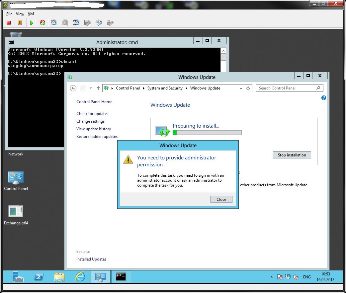Reset the virtual machine using the restart icon
The height and width of the screenshot is (293, 346).
[x=43, y=23]
